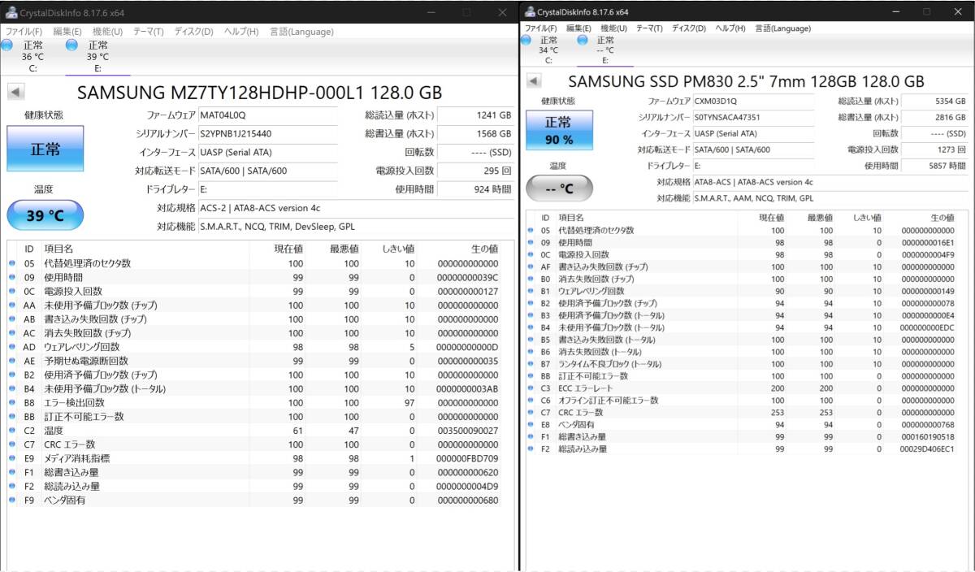This screenshot has width=975, height=572.
Task: Click total host writes value 1568 GB
Action: 475,133
